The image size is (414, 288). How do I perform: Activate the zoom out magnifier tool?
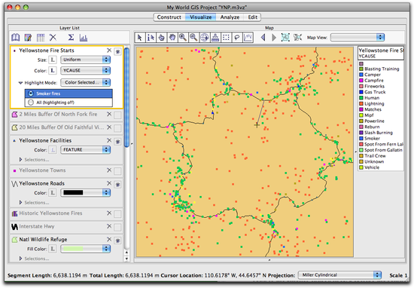pyautogui.click(x=193, y=38)
